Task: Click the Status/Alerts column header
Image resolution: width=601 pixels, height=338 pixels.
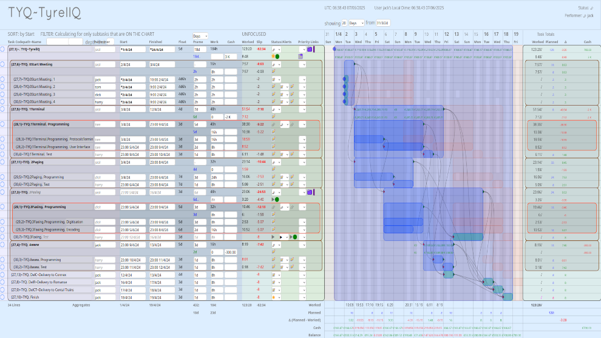Action: click(x=281, y=42)
